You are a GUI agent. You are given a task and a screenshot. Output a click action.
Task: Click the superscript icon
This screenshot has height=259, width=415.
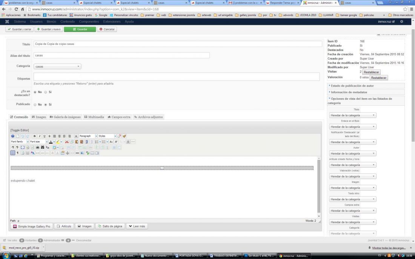(116, 142)
